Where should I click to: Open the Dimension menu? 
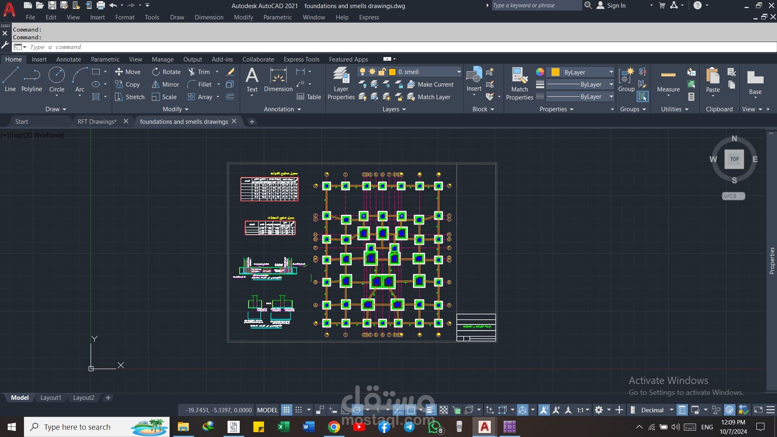[209, 17]
